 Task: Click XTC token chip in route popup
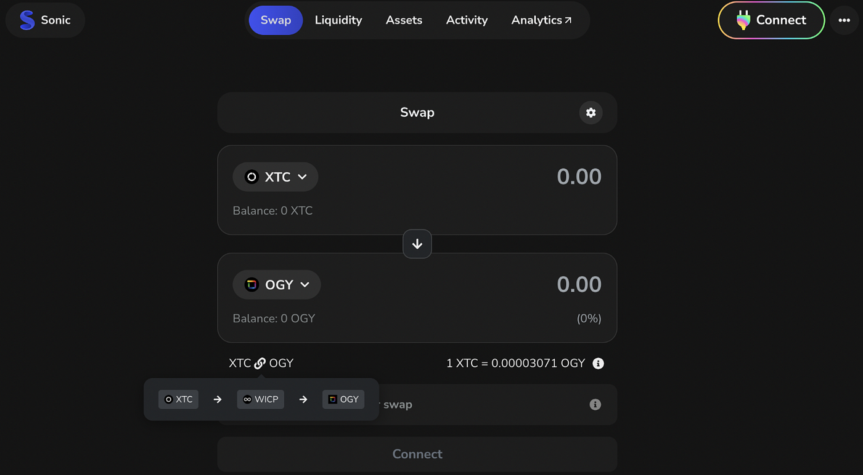click(178, 399)
